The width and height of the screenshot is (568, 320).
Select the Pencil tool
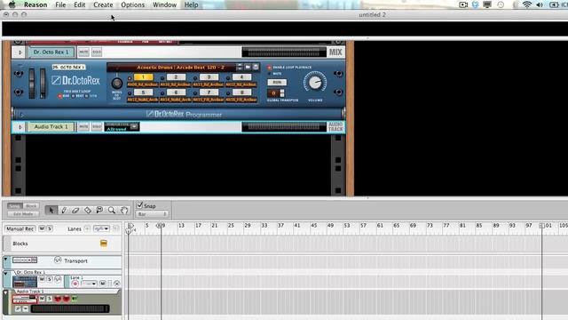[63, 210]
